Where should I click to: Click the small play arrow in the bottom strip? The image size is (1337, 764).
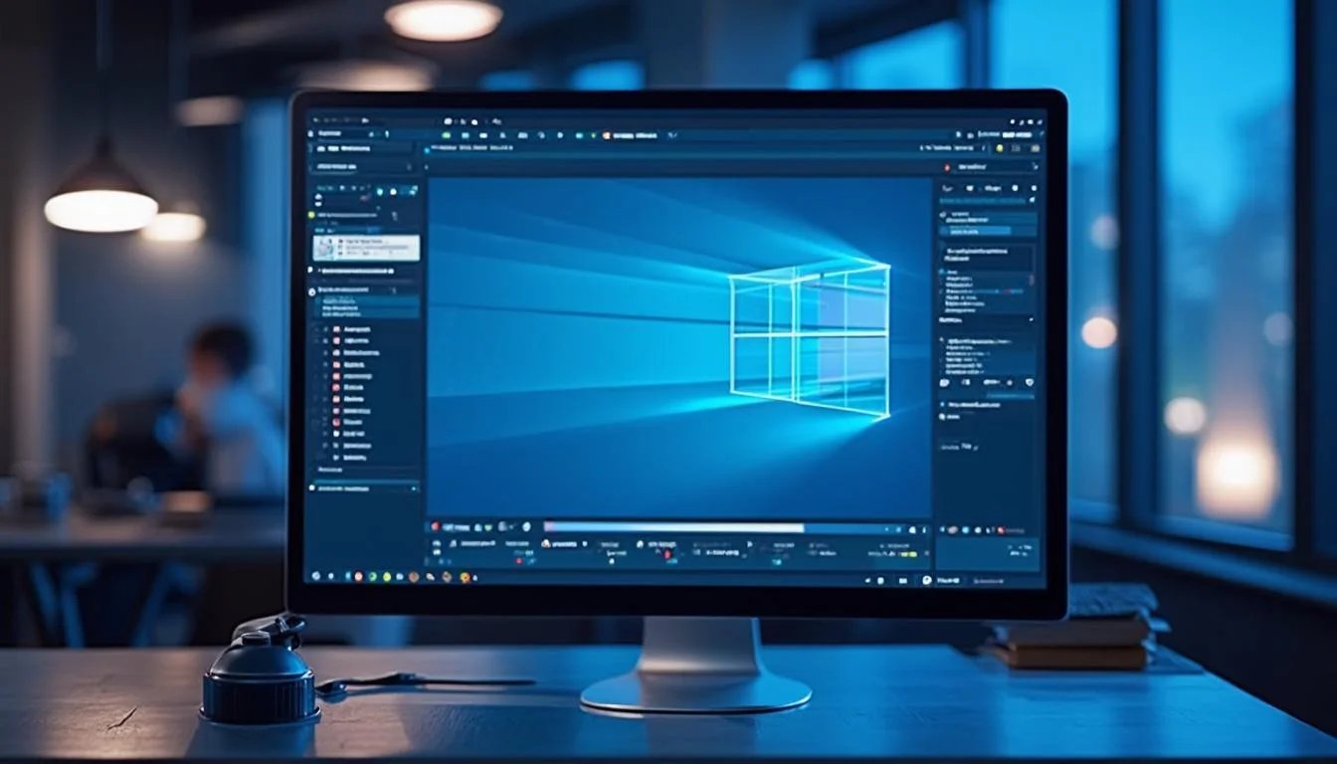point(750,545)
